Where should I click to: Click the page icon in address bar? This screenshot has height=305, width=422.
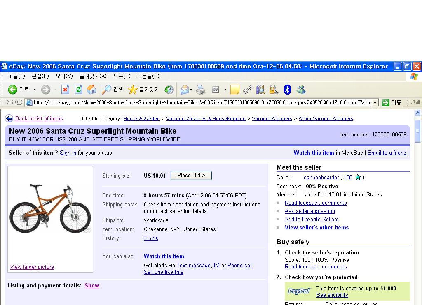point(29,103)
